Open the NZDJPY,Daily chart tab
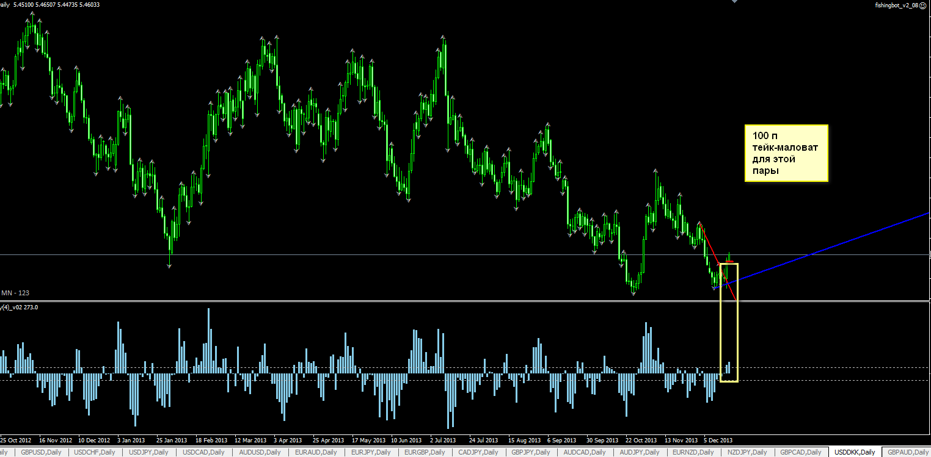 click(747, 452)
